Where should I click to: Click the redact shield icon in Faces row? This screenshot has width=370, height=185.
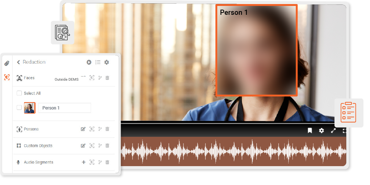point(92,78)
